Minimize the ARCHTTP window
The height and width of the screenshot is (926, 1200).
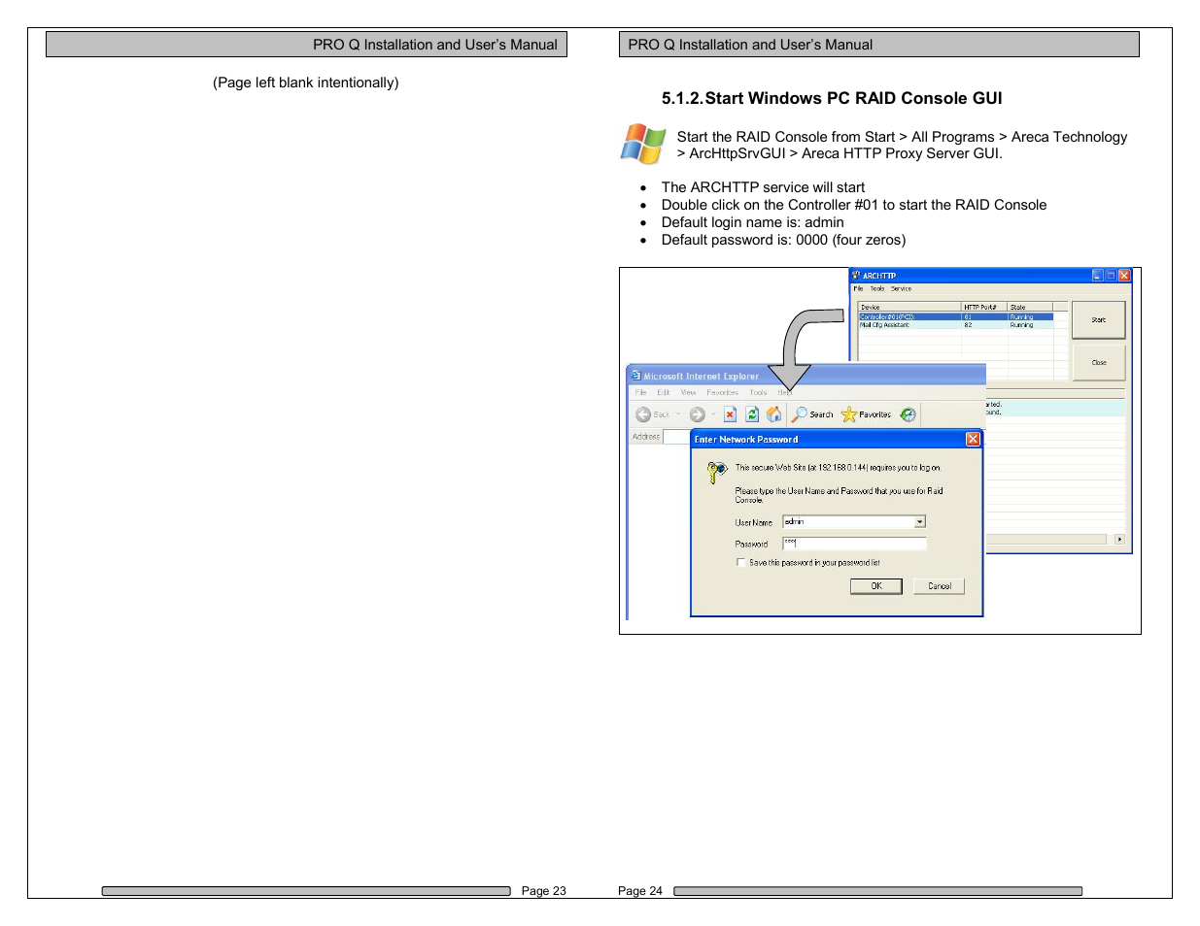pos(1098,276)
